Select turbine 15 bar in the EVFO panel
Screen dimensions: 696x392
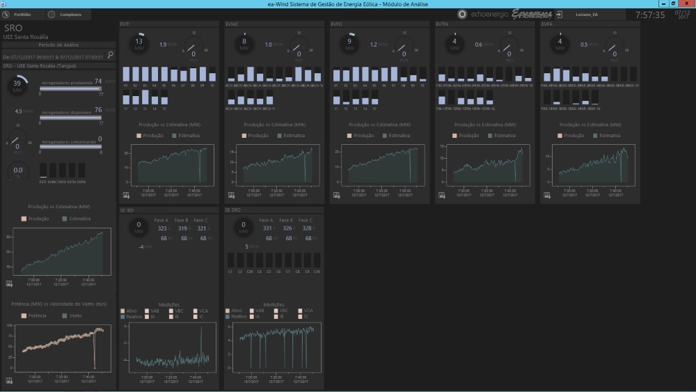[375, 97]
